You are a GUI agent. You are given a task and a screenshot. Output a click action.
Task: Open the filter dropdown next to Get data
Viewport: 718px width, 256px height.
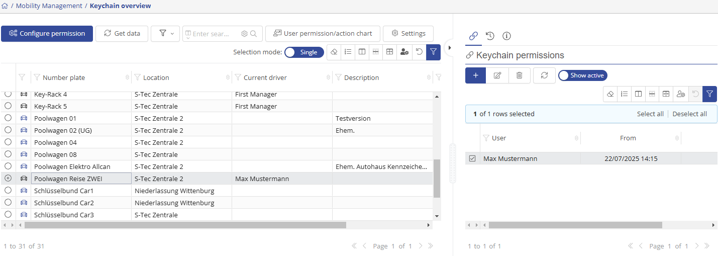pyautogui.click(x=165, y=34)
